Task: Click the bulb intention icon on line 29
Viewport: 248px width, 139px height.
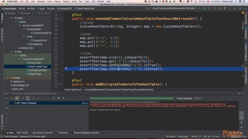Action: (66, 69)
